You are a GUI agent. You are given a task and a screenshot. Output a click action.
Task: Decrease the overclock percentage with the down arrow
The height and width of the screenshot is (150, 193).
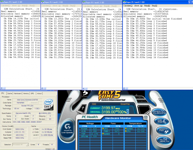128,113
